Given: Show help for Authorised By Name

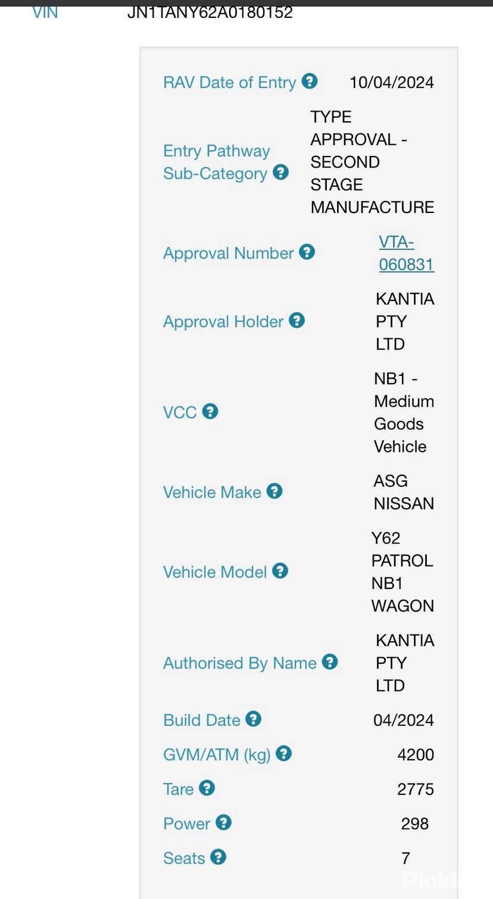Looking at the screenshot, I should (330, 662).
